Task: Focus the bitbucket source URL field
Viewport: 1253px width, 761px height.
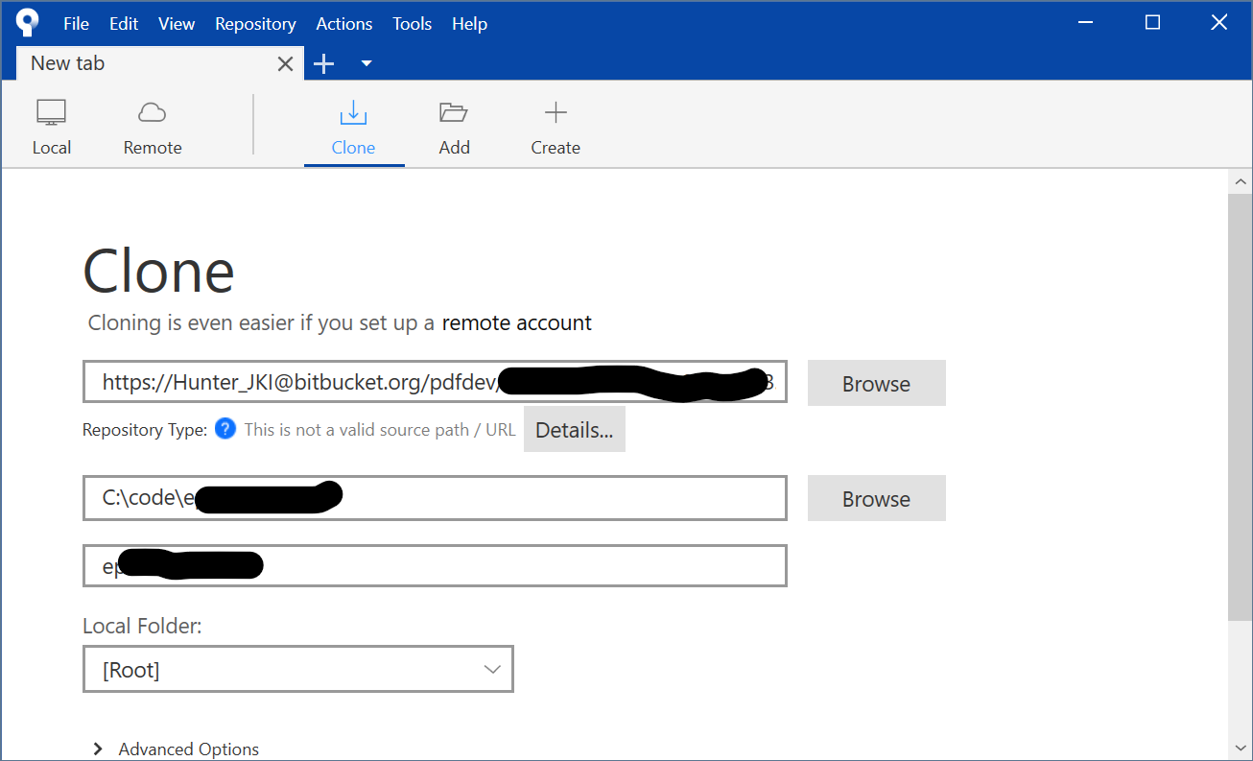Action: [x=435, y=382]
